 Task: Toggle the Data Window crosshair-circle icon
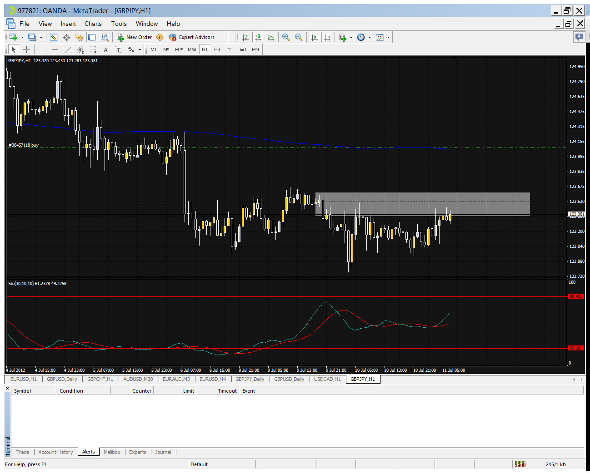click(x=66, y=37)
